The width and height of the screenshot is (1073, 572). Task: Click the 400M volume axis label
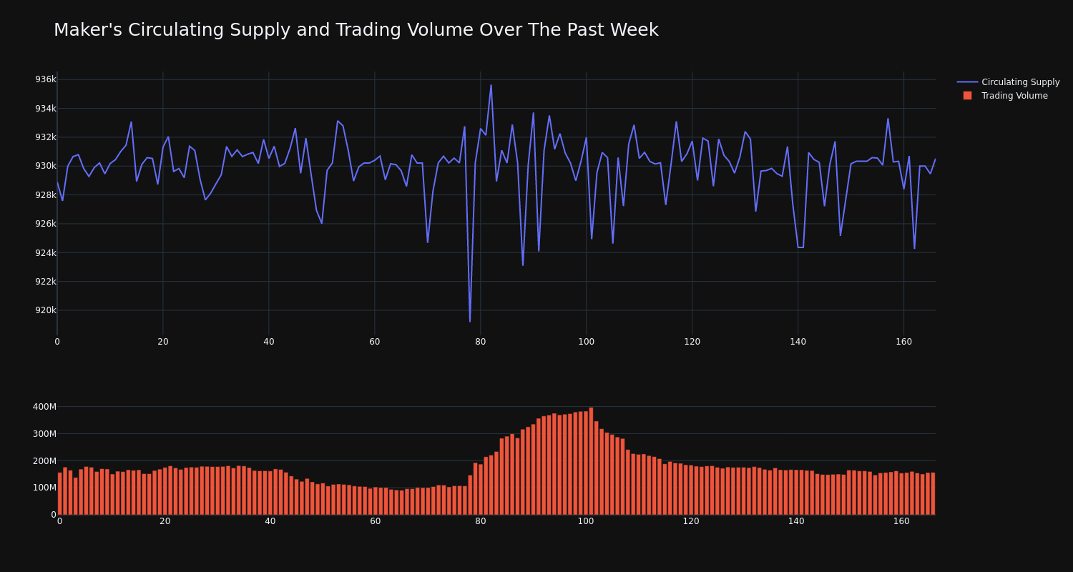(x=44, y=407)
